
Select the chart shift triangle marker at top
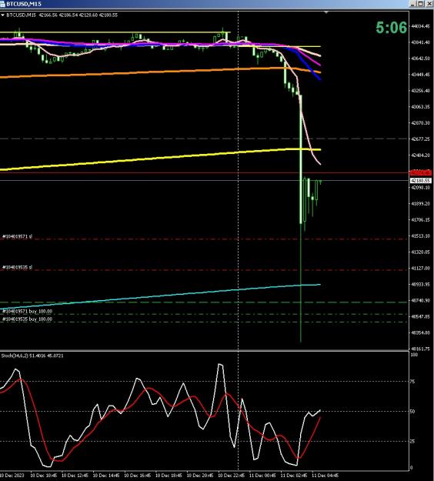[326, 12]
